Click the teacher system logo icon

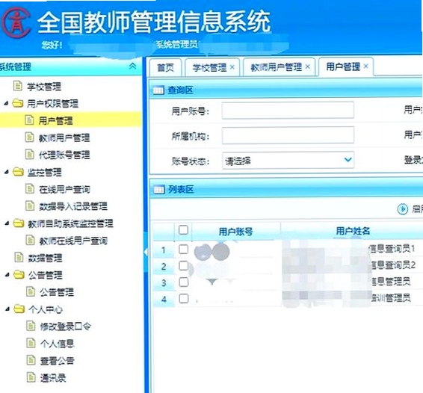[x=16, y=22]
